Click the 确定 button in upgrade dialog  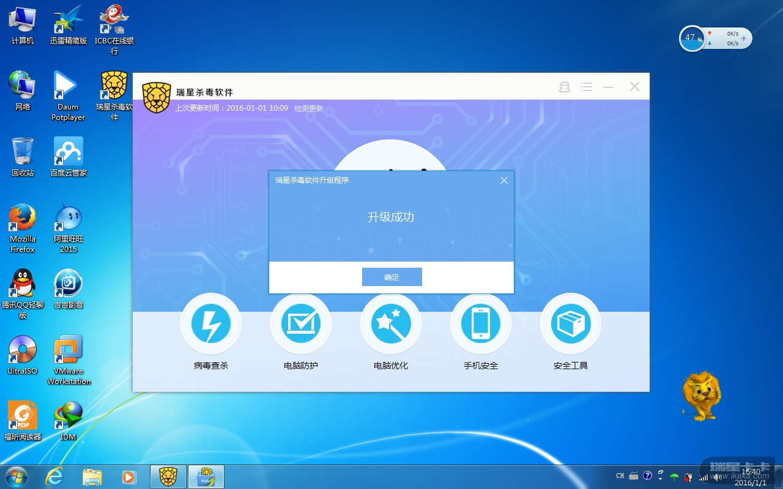391,277
